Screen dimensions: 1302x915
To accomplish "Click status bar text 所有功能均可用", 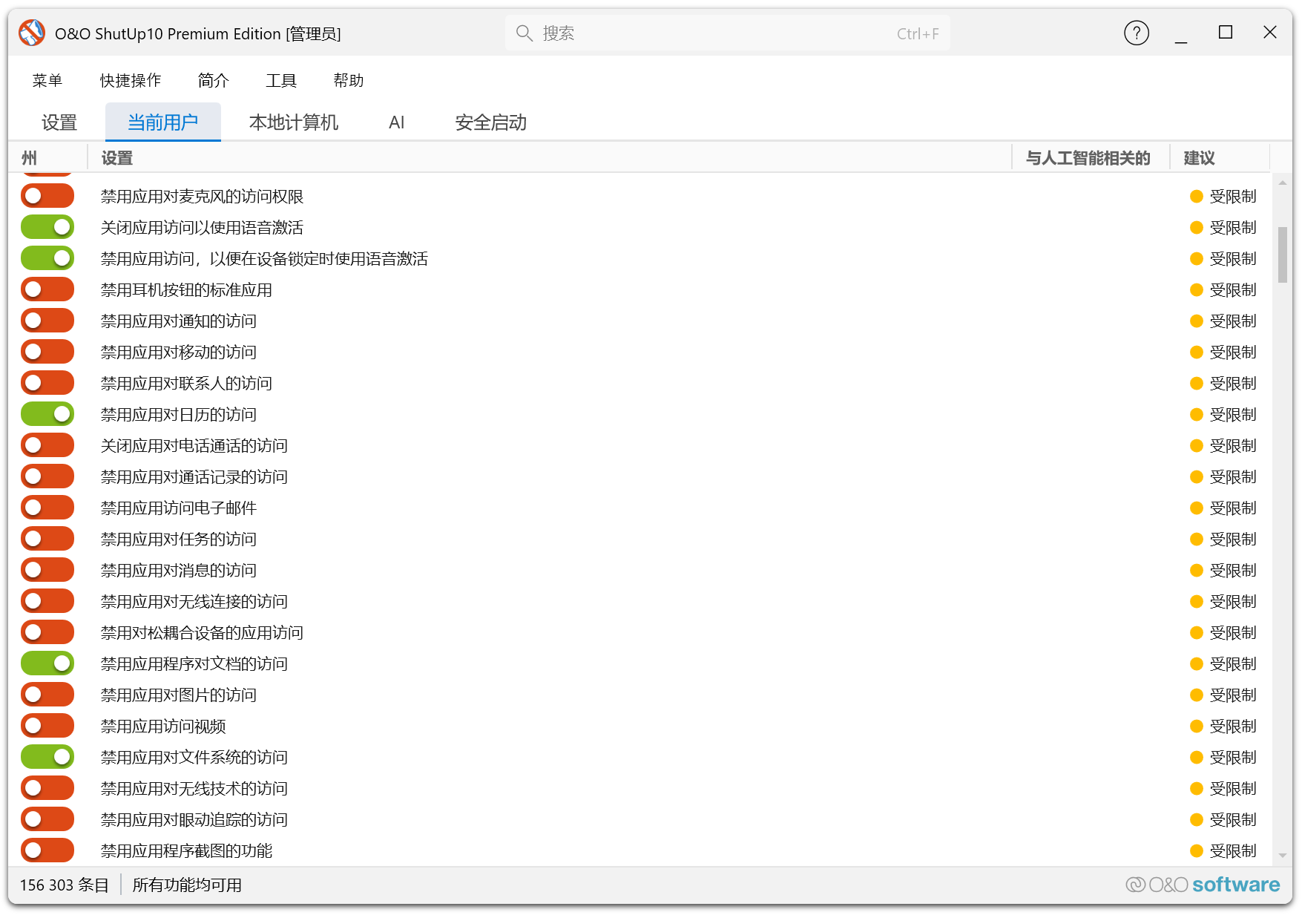I will click(187, 885).
